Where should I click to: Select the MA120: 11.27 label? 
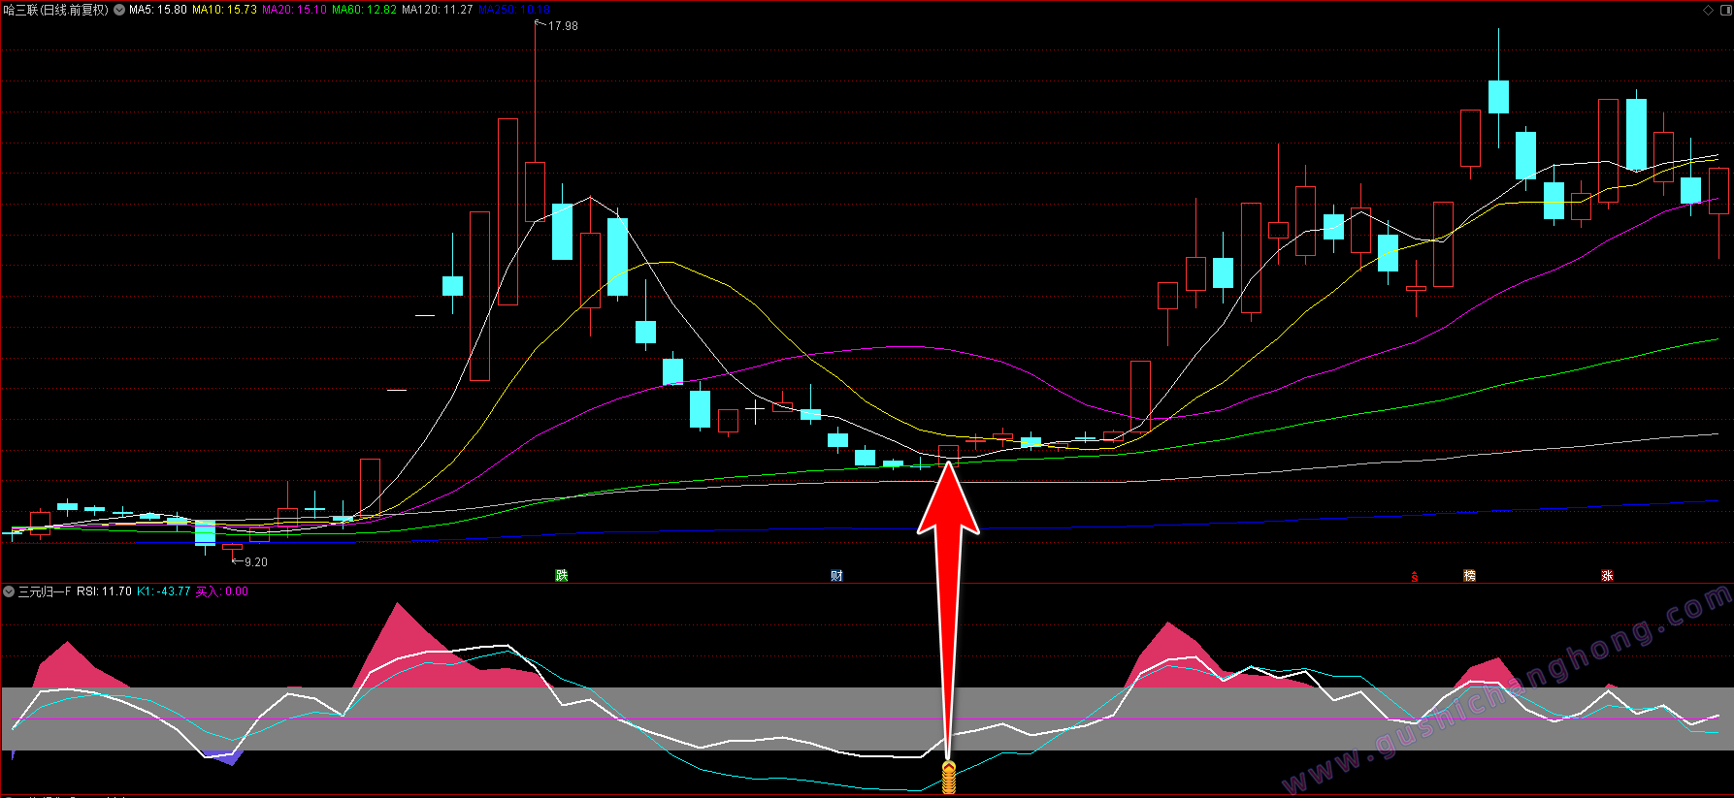click(x=438, y=10)
